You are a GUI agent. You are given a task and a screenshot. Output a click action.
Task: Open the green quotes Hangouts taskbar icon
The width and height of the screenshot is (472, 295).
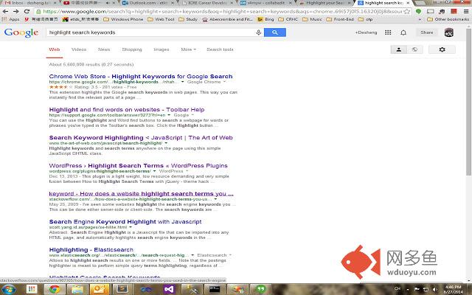point(260,290)
